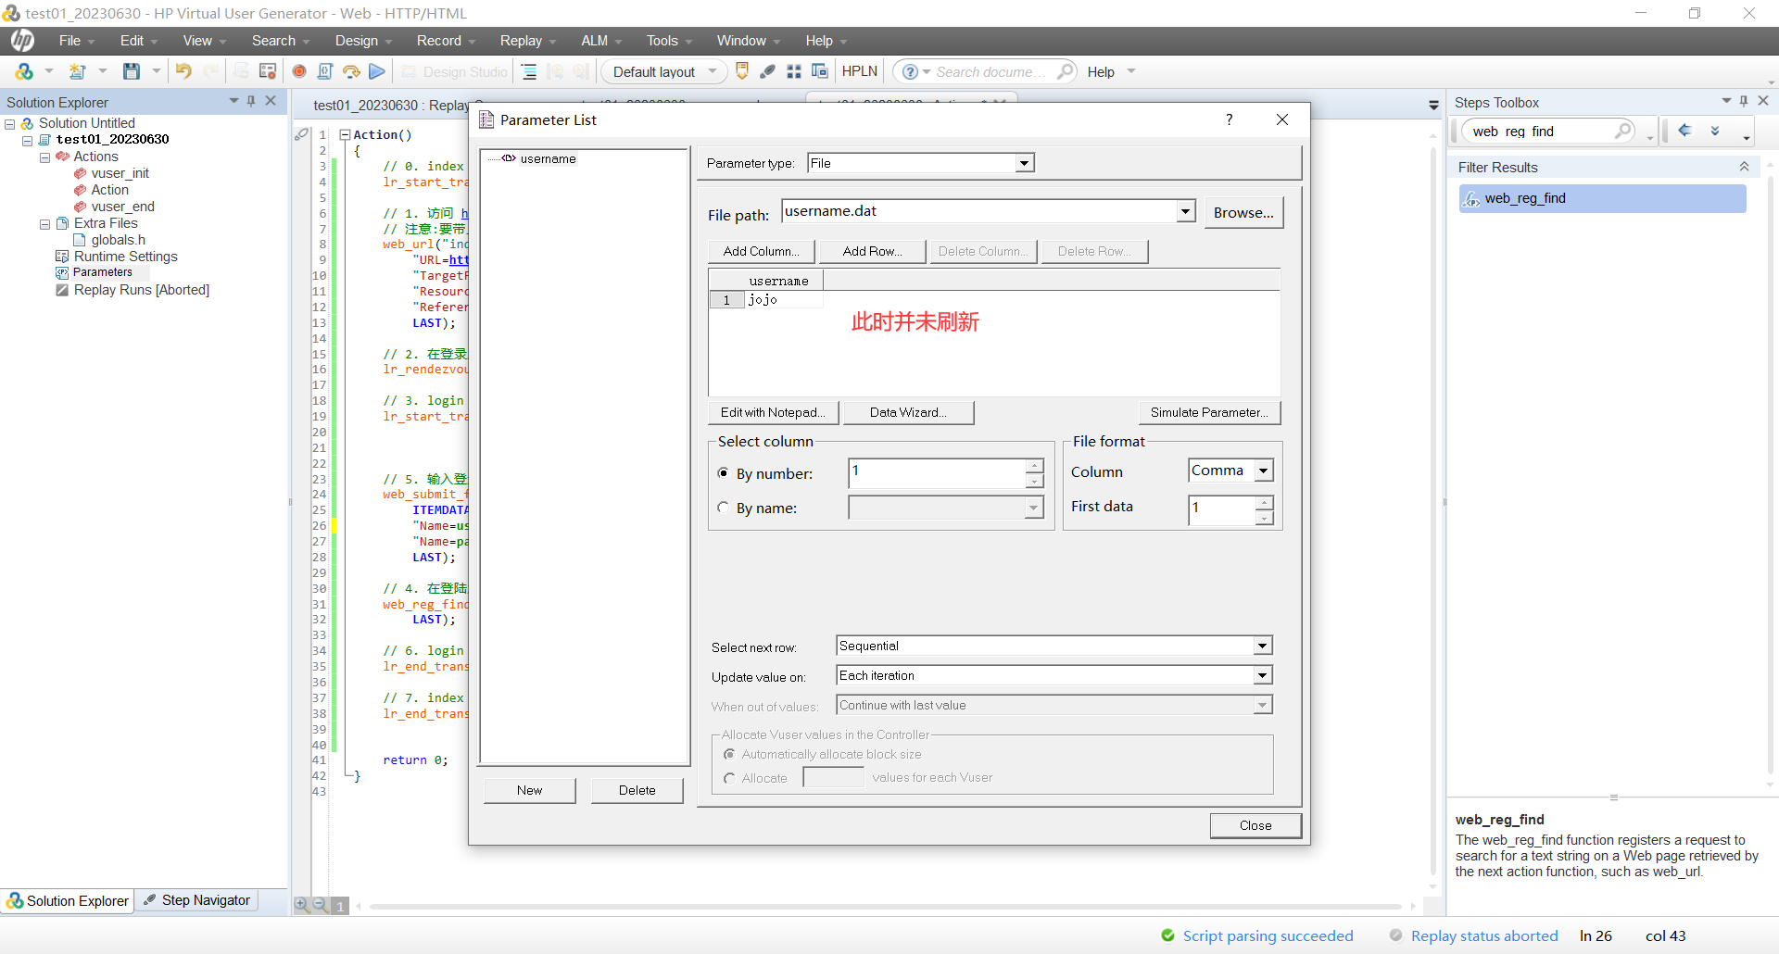
Task: Click the windows layout toolbar icon
Action: click(x=820, y=71)
